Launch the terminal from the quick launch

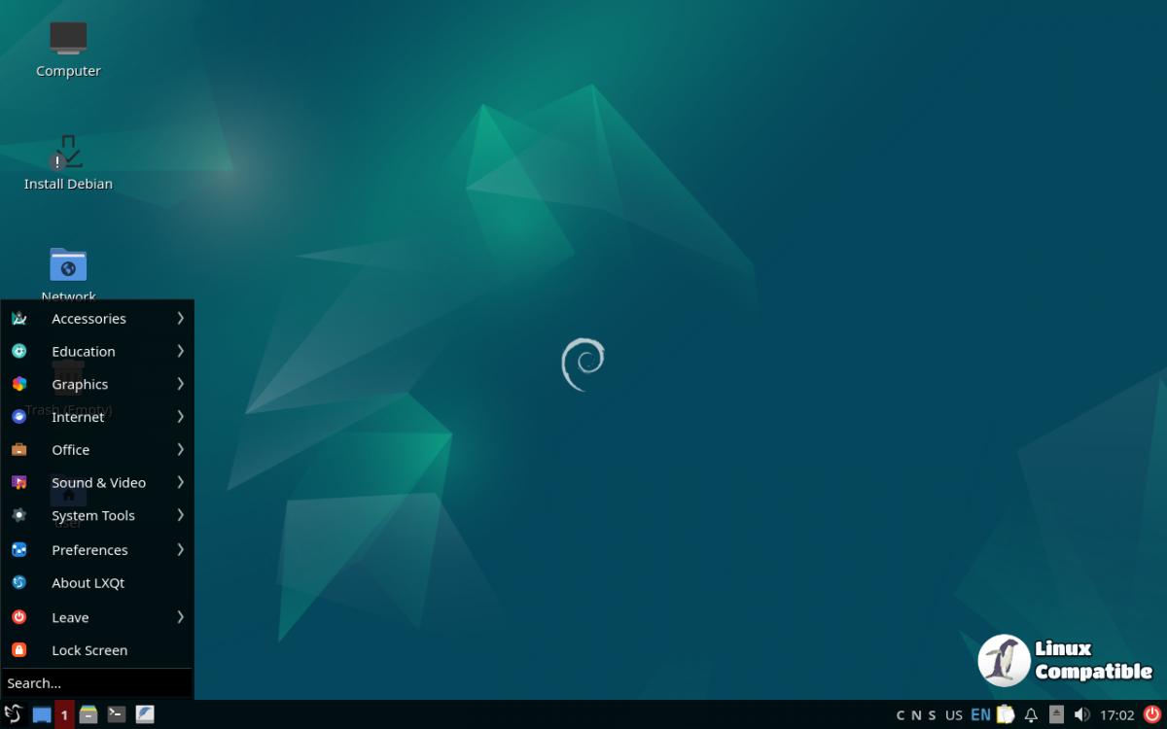click(116, 715)
